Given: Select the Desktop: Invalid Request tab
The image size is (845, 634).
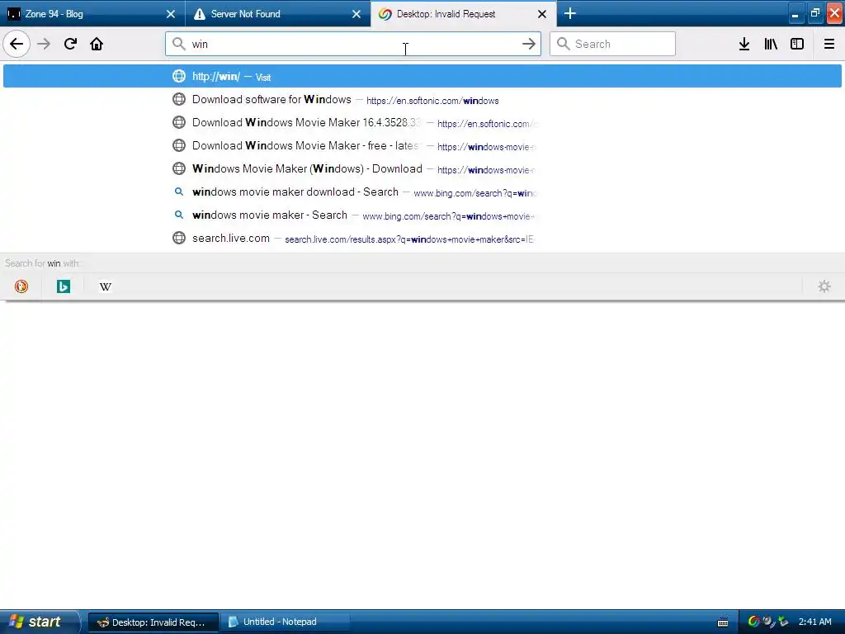Looking at the screenshot, I should 464,14.
